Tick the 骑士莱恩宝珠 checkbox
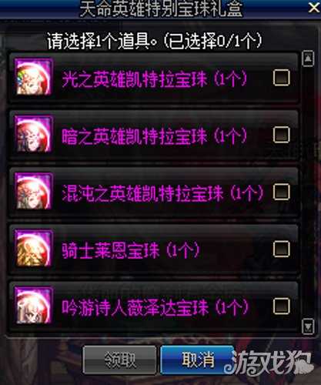 click(281, 249)
